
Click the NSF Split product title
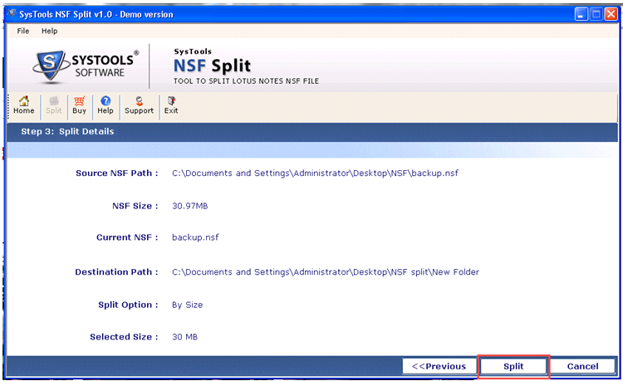coord(212,66)
